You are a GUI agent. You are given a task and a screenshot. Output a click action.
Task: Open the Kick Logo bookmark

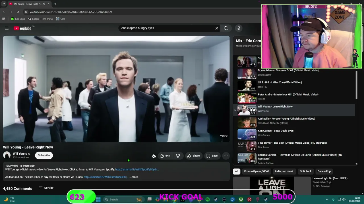click(18, 19)
